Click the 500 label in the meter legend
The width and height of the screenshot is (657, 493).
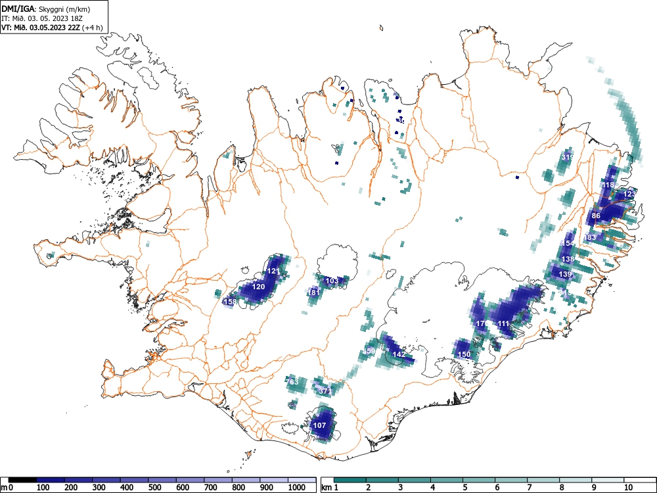tap(155, 488)
